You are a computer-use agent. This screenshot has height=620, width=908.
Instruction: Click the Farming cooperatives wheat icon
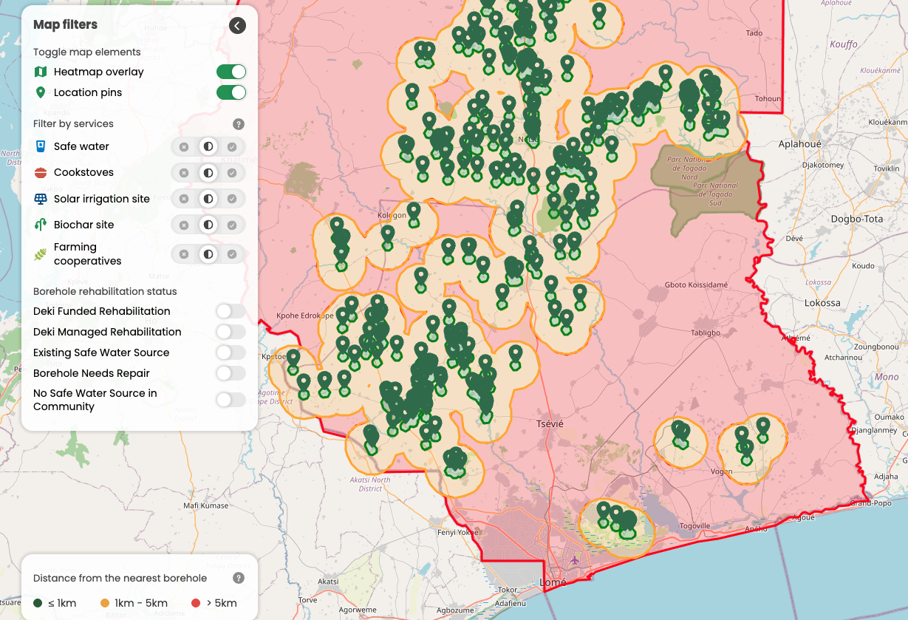click(41, 254)
